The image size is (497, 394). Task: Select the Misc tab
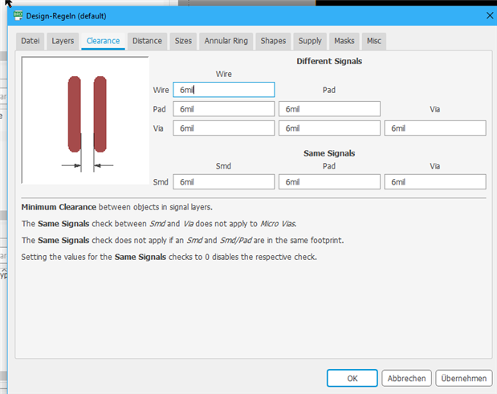pos(374,41)
